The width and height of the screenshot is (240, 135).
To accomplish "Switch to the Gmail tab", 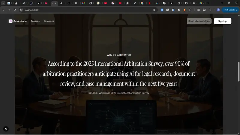I will [x=83, y=3].
